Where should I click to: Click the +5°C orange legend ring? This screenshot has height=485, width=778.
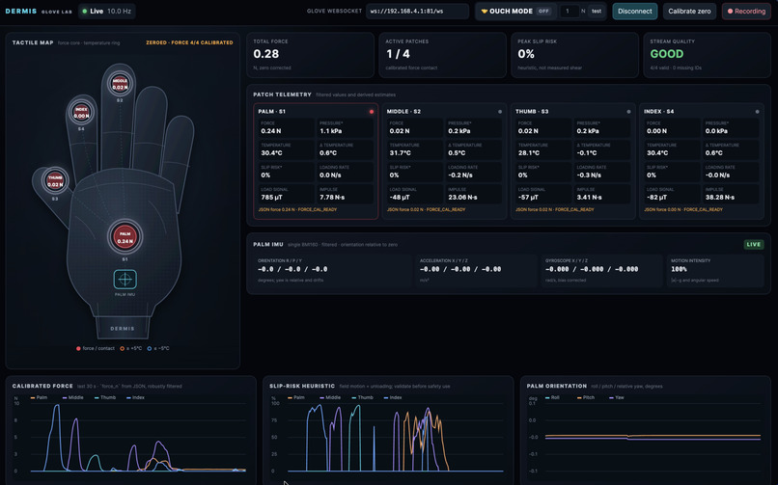click(122, 348)
